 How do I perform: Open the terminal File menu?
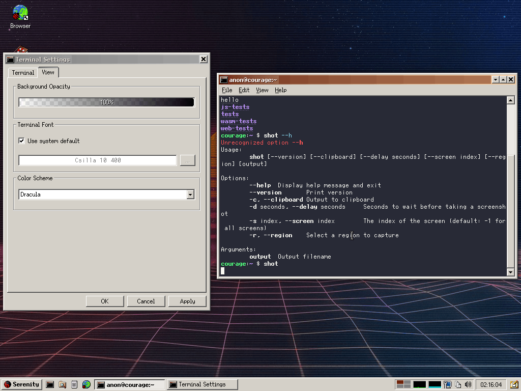tap(226, 90)
